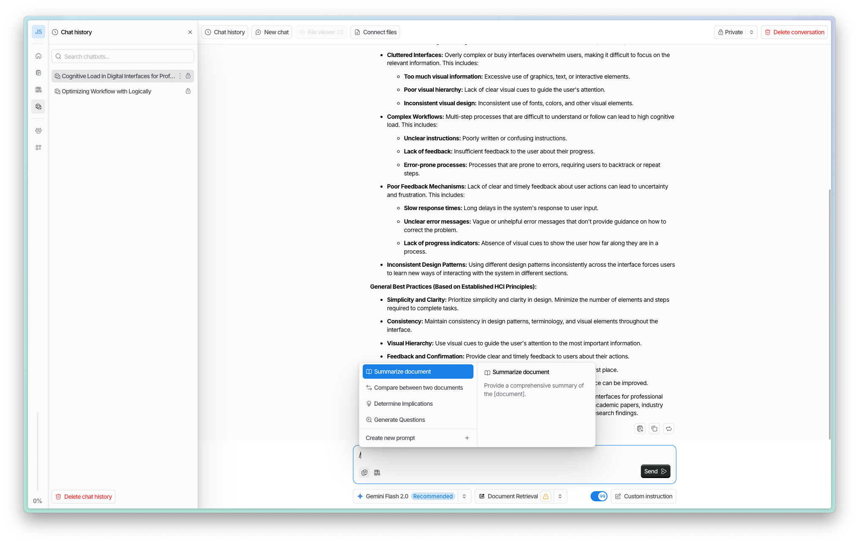Click the Delete conversation button

[794, 32]
